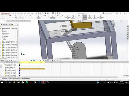129x96 pixels.
Task: Switch to the Evaluate ribbon tab
Action: coord(17,21)
